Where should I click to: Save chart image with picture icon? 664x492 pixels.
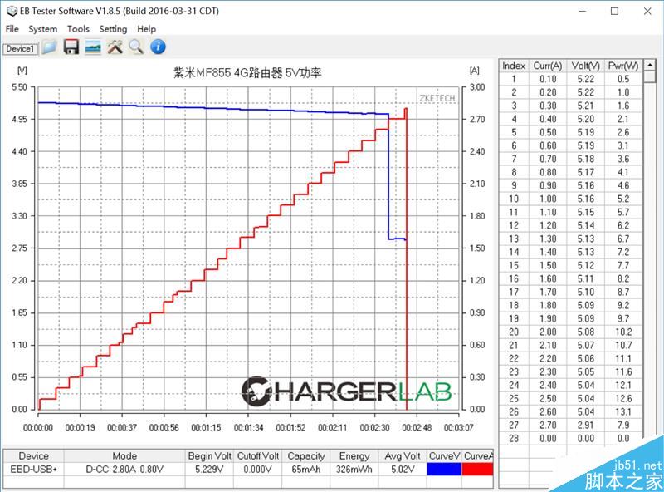(93, 47)
